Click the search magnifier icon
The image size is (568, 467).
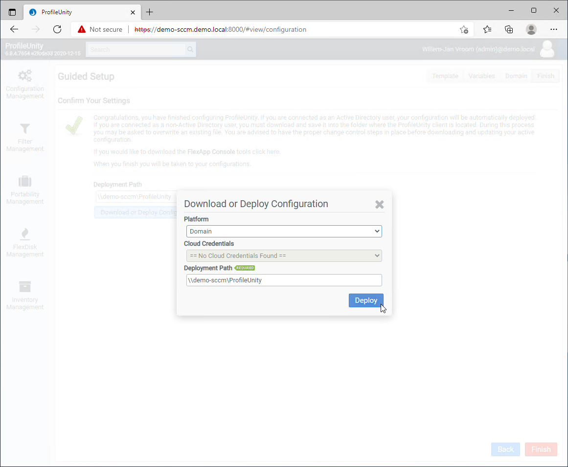tap(190, 49)
